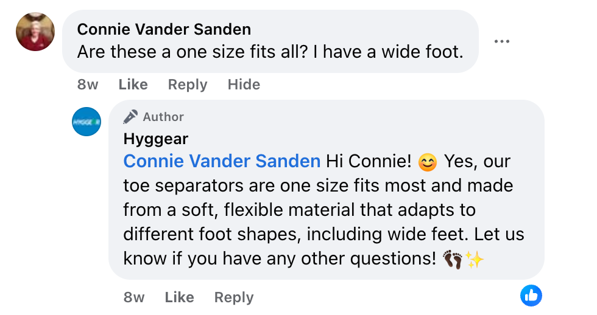
Task: Like Hyggear's reply about toe separators
Action: pyautogui.click(x=179, y=297)
